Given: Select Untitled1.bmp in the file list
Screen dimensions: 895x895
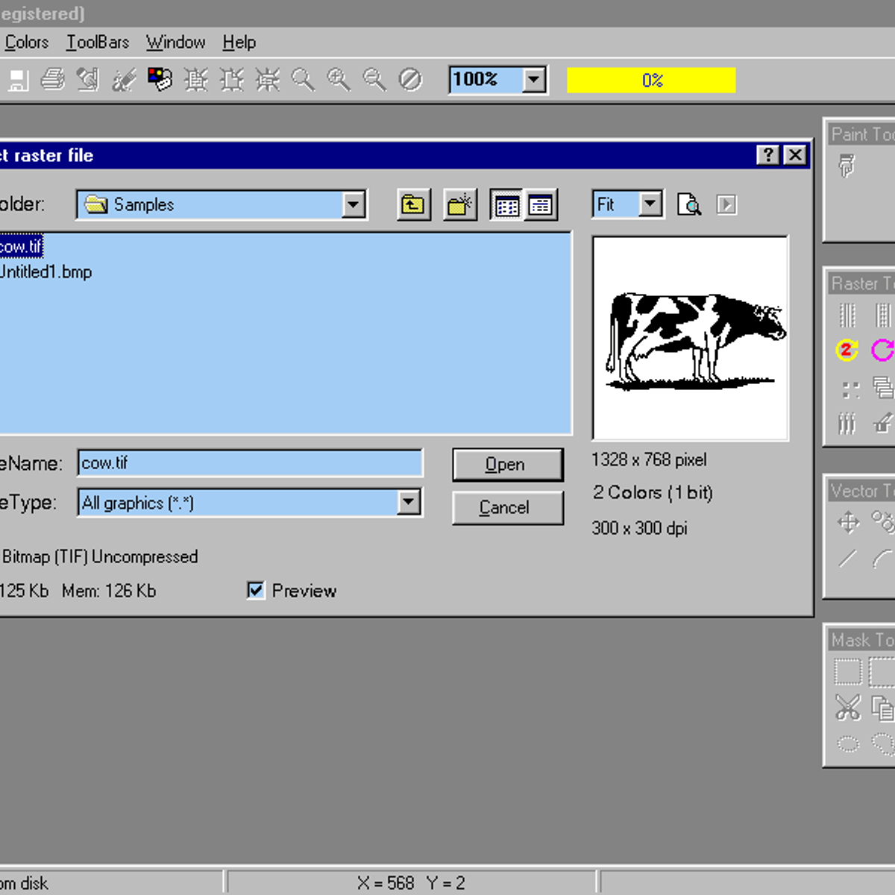Looking at the screenshot, I should pyautogui.click(x=46, y=272).
